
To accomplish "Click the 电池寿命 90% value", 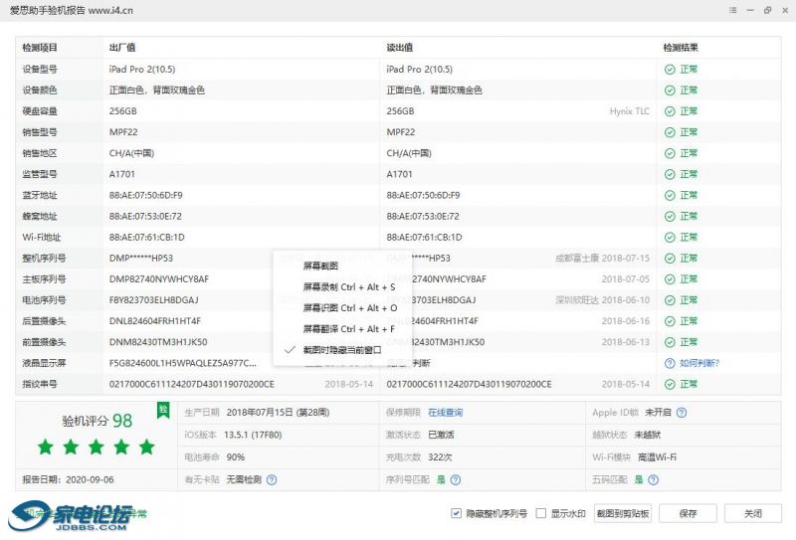I will click(236, 457).
